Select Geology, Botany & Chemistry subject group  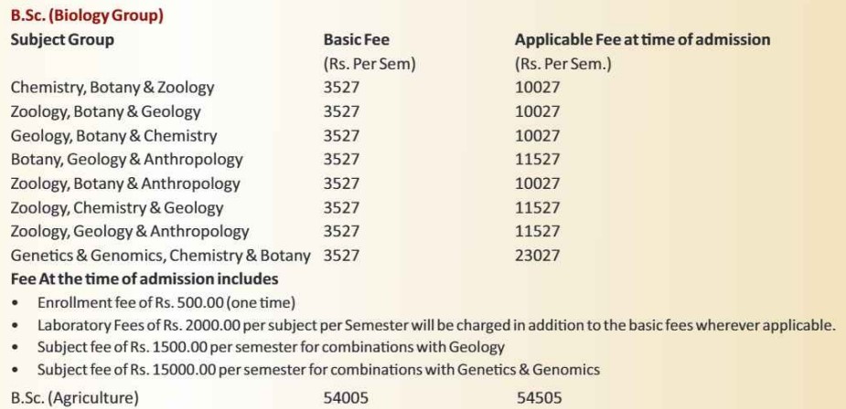(x=113, y=136)
